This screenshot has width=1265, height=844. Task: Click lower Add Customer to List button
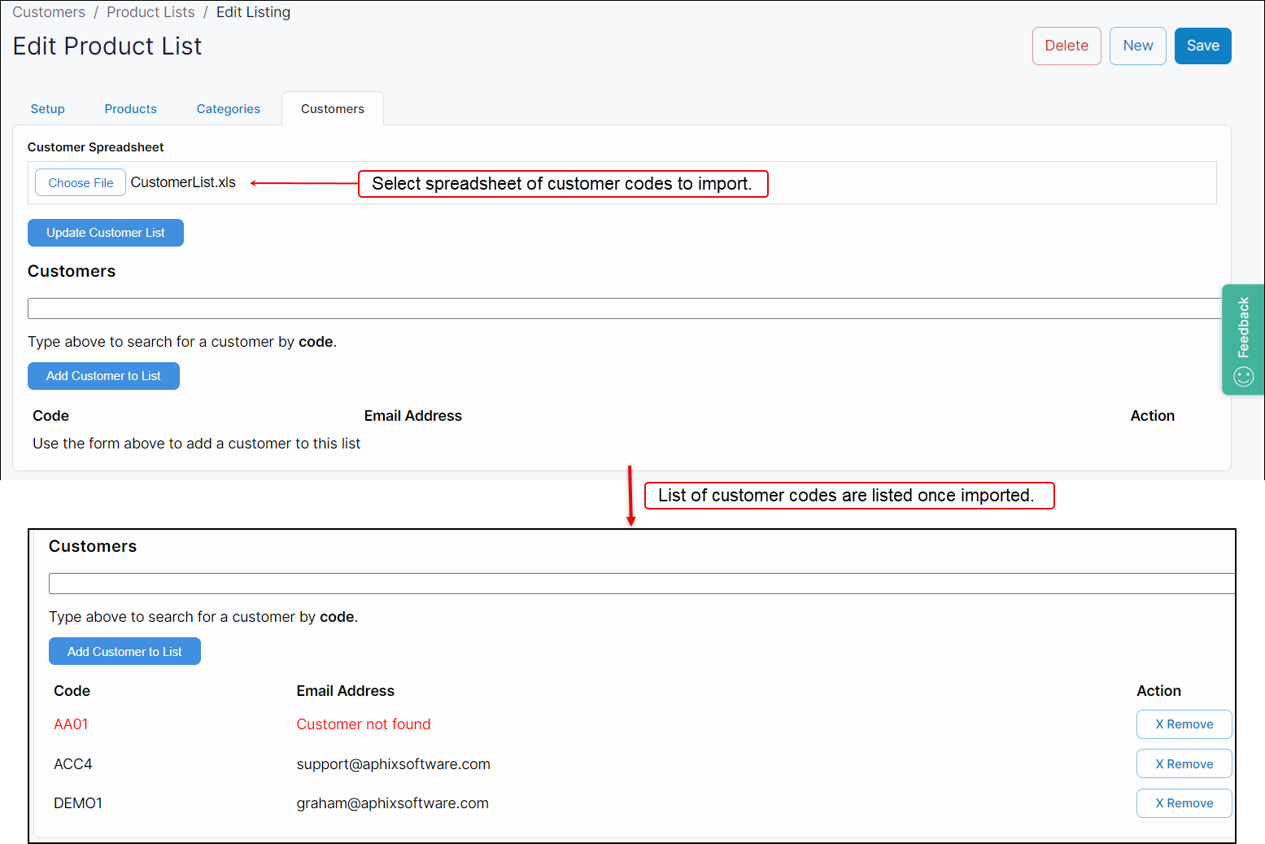(x=124, y=651)
